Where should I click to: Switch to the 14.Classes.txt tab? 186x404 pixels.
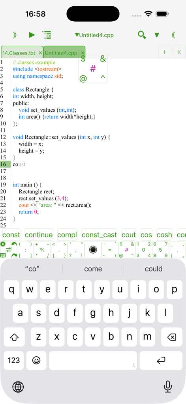pos(19,53)
